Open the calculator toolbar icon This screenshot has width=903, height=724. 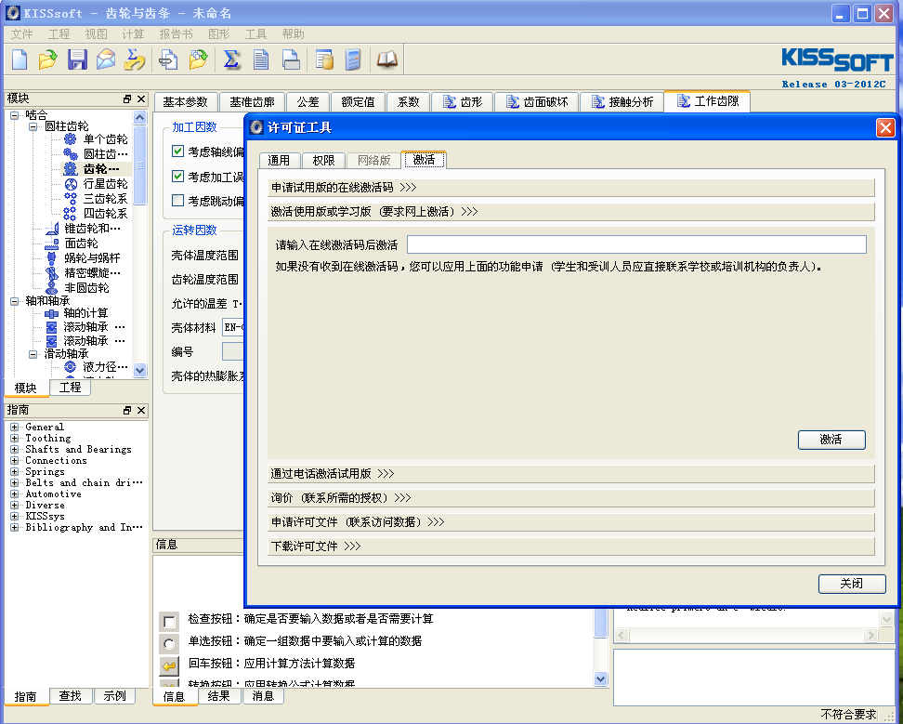353,59
